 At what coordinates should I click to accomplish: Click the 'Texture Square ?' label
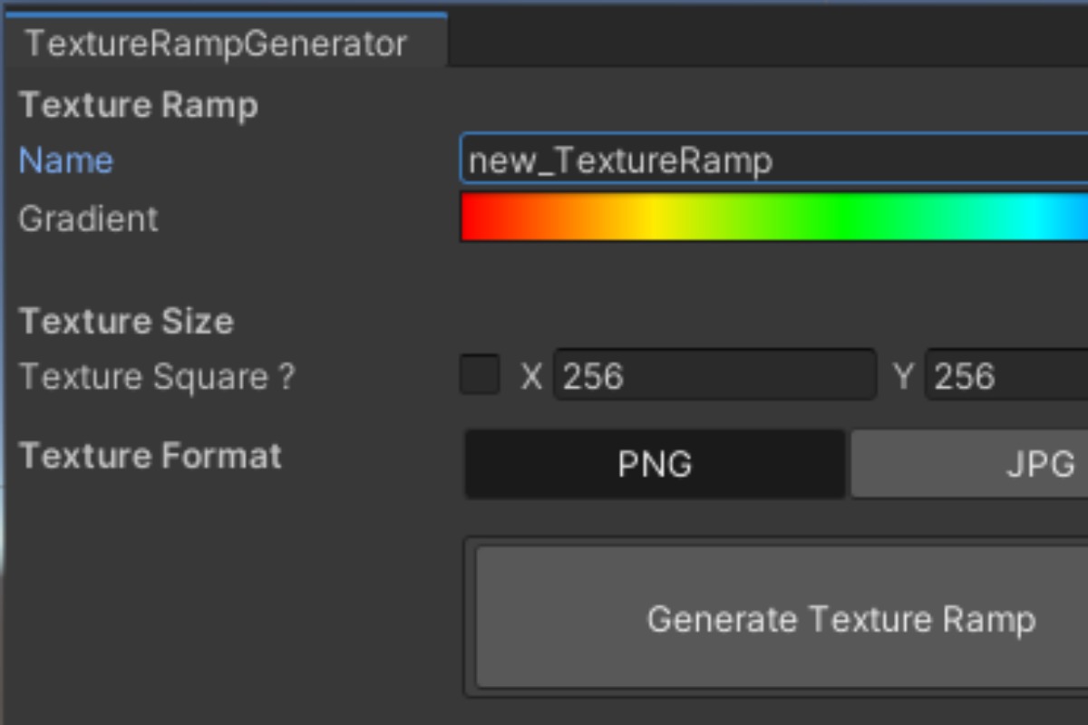tap(157, 376)
